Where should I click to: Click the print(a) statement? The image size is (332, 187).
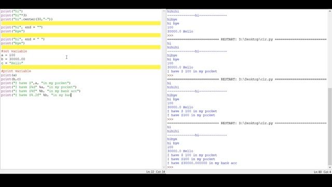9,75
